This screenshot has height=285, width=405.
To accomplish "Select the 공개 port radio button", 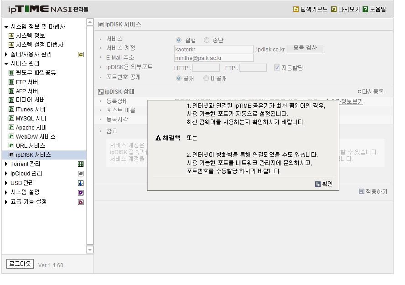I will pyautogui.click(x=178, y=78).
